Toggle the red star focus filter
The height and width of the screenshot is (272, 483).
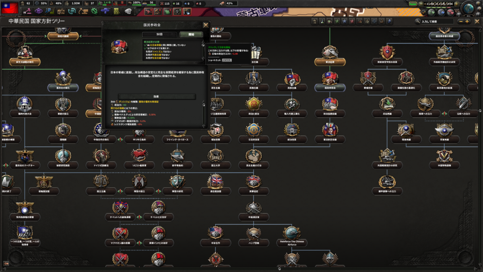pos(353,21)
